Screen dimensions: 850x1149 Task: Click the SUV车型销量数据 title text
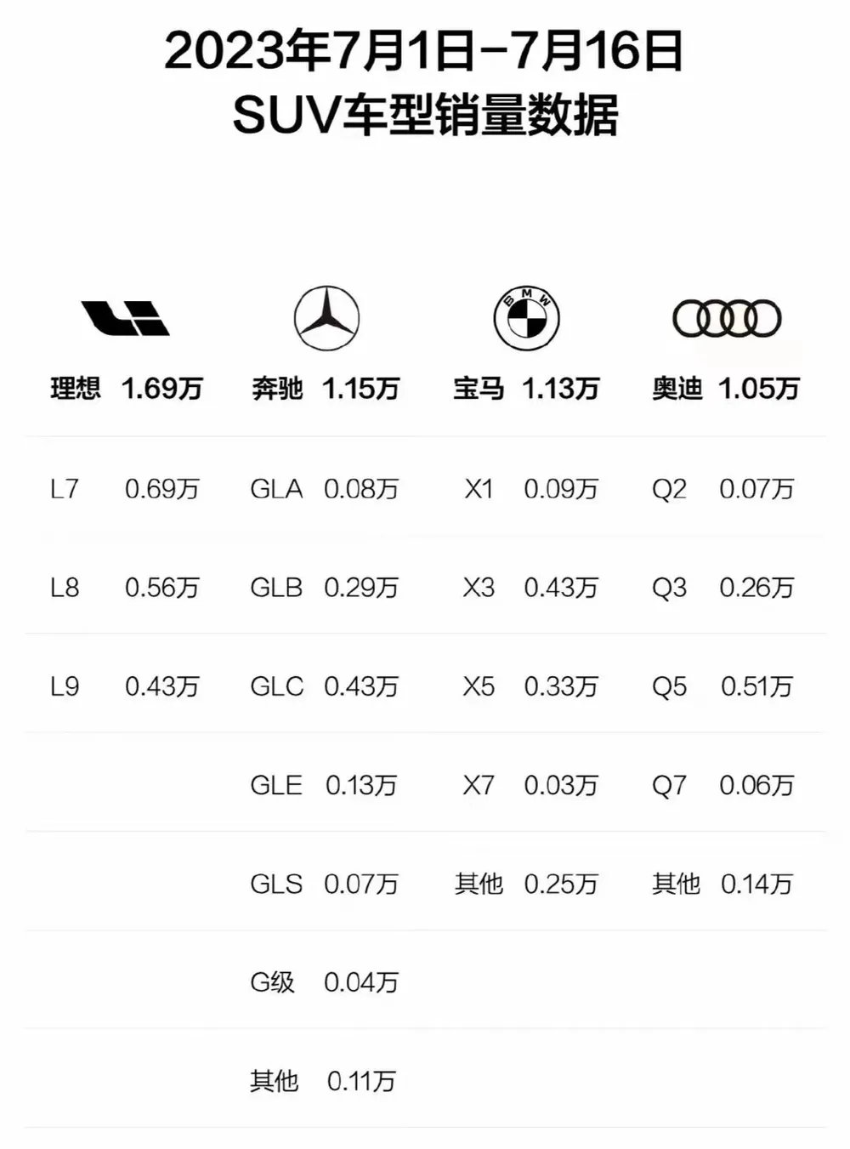[x=425, y=115]
